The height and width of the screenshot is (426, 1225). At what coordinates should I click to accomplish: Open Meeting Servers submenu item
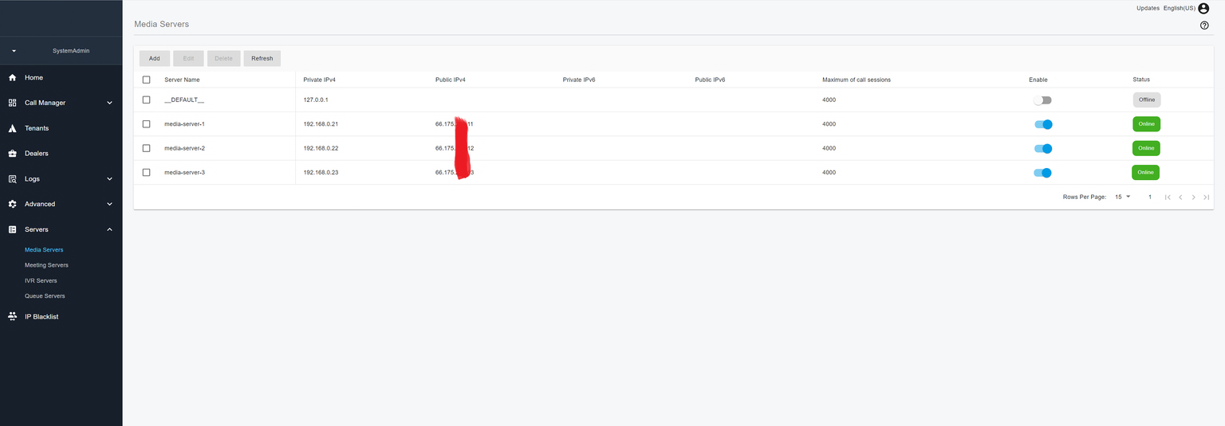click(46, 265)
